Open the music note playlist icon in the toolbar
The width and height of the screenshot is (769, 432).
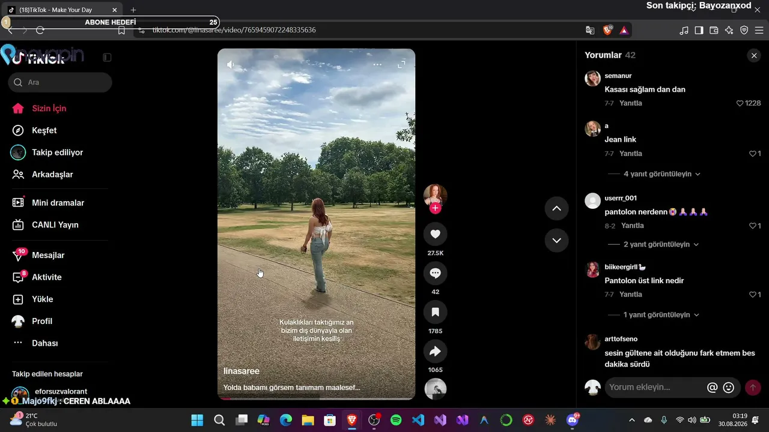pyautogui.click(x=684, y=30)
